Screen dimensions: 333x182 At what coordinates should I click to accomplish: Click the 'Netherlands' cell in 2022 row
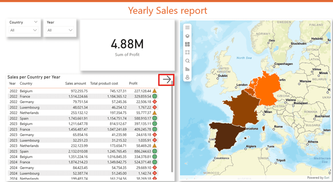point(29,113)
